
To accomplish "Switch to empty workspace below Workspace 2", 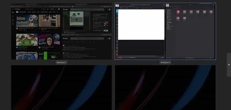I will pyautogui.click(x=165, y=87).
